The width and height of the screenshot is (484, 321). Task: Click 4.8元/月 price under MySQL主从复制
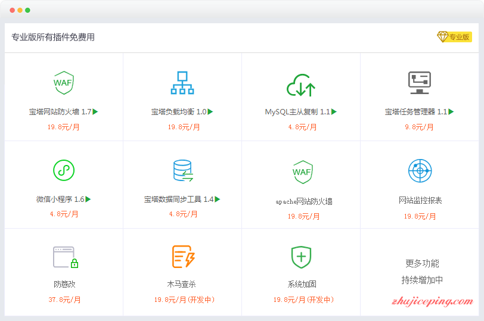(303, 127)
